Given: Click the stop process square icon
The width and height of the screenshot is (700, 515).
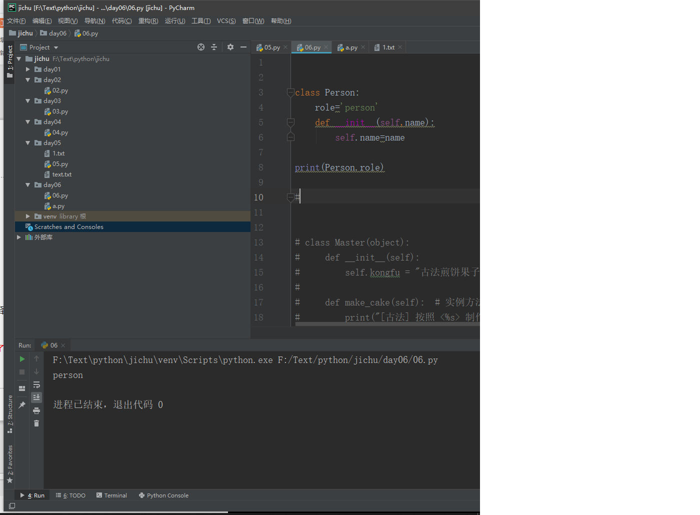Looking at the screenshot, I should (x=22, y=372).
